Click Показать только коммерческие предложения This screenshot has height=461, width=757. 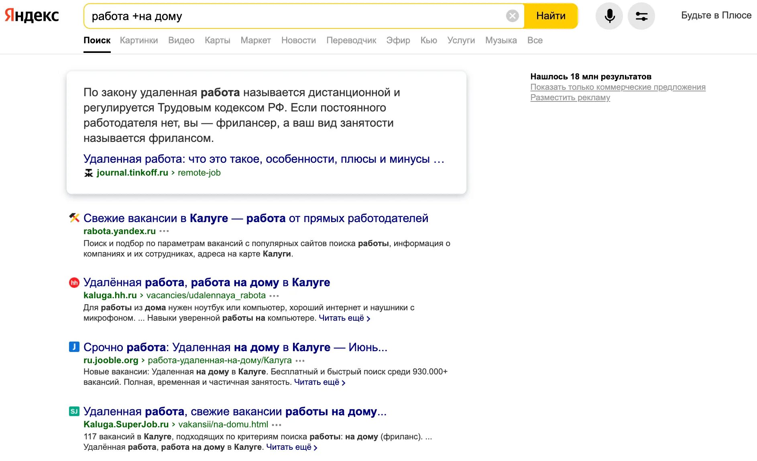[x=618, y=87]
